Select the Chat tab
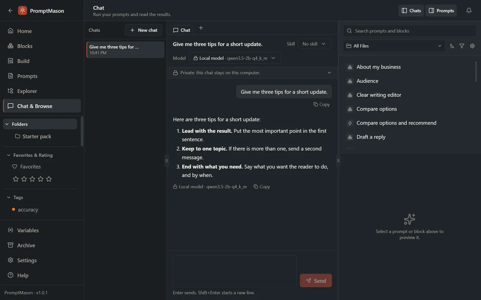Screen dimensions: 481x300 click(182, 30)
